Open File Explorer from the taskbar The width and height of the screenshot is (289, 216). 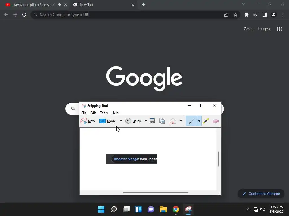pos(163,209)
